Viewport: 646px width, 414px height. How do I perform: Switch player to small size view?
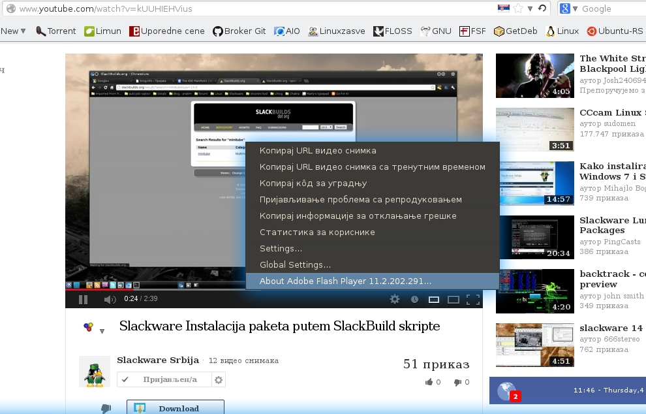click(433, 300)
